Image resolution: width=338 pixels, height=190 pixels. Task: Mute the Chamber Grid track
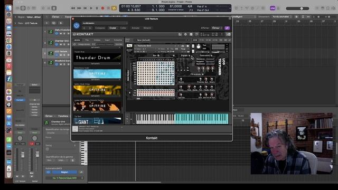[x=61, y=44]
